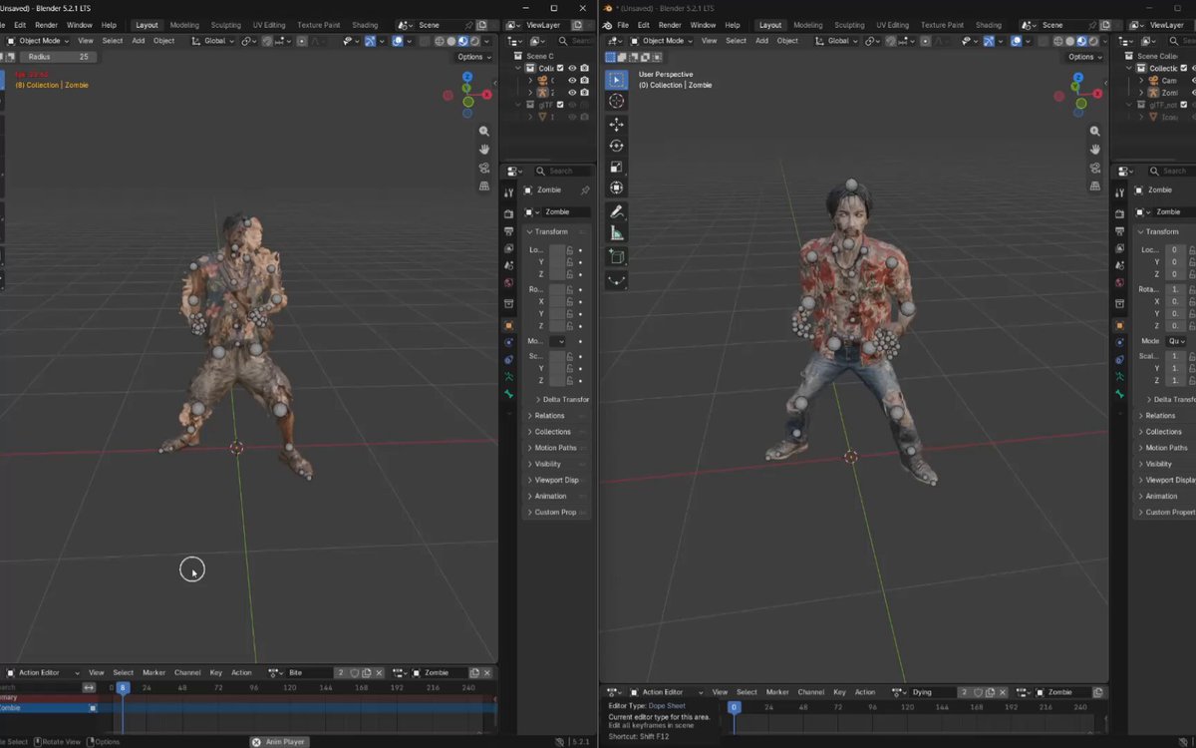The image size is (1196, 748).
Task: Click the pan hand icon in right viewport
Action: tap(1094, 150)
